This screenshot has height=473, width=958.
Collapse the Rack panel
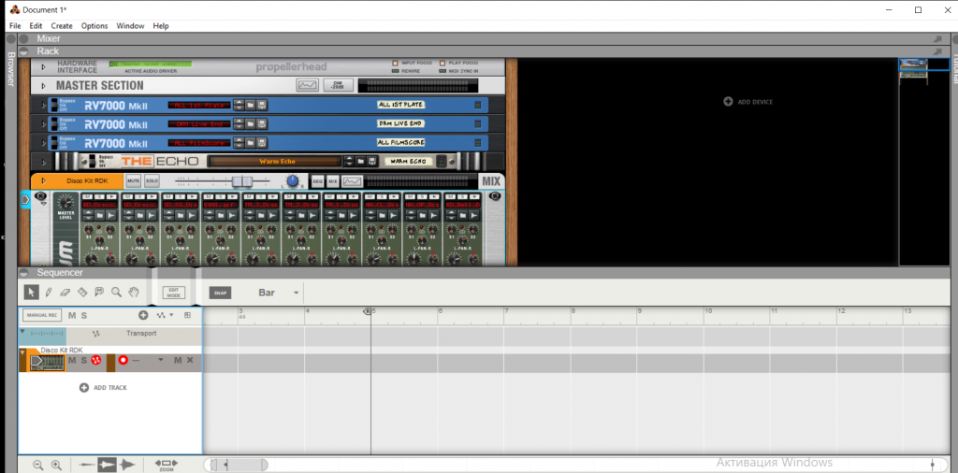23,51
